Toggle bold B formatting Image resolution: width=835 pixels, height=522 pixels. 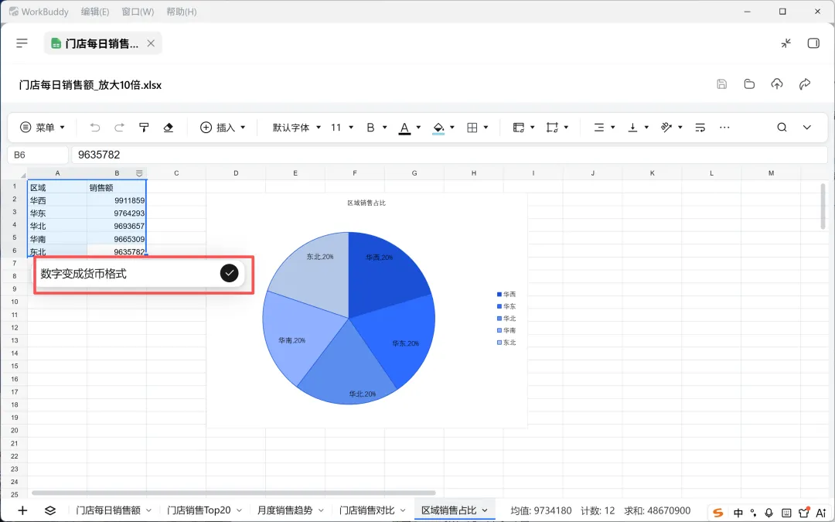click(370, 128)
